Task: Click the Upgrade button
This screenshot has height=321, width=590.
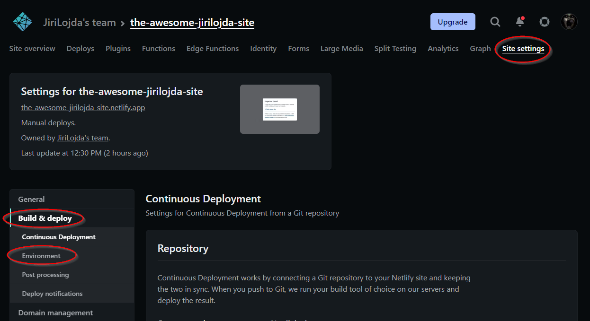Action: 453,22
